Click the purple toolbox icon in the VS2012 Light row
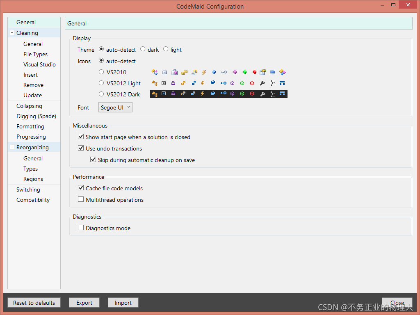The width and height of the screenshot is (420, 315). point(173,83)
